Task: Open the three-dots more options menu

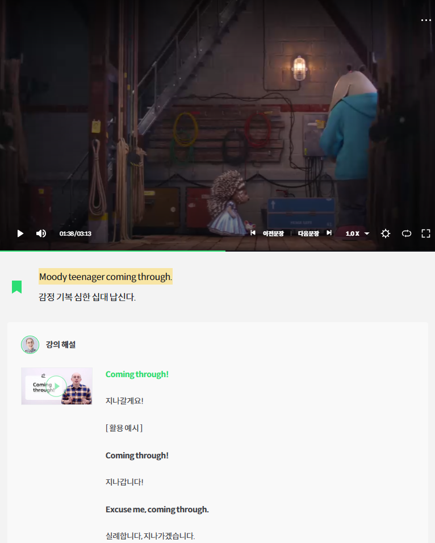Action: click(x=426, y=20)
